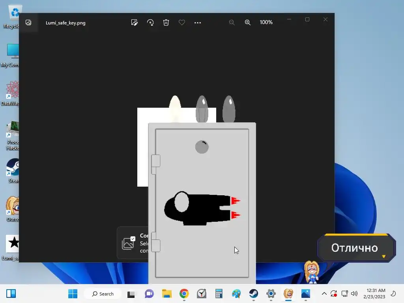Rotate the image with the rotate icon
This screenshot has height=303, width=404.
pyautogui.click(x=150, y=22)
